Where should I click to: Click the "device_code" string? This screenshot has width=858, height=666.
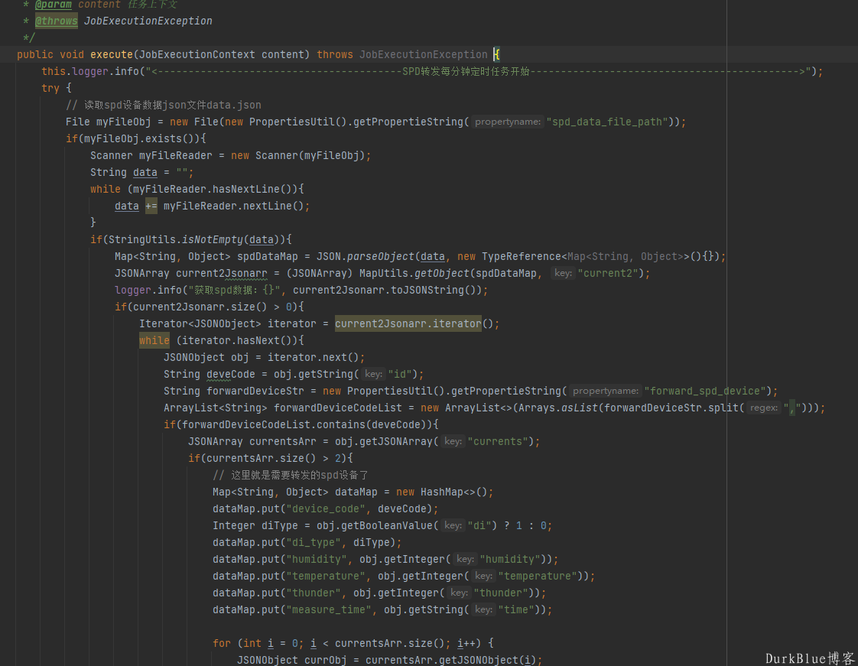pyautogui.click(x=326, y=509)
